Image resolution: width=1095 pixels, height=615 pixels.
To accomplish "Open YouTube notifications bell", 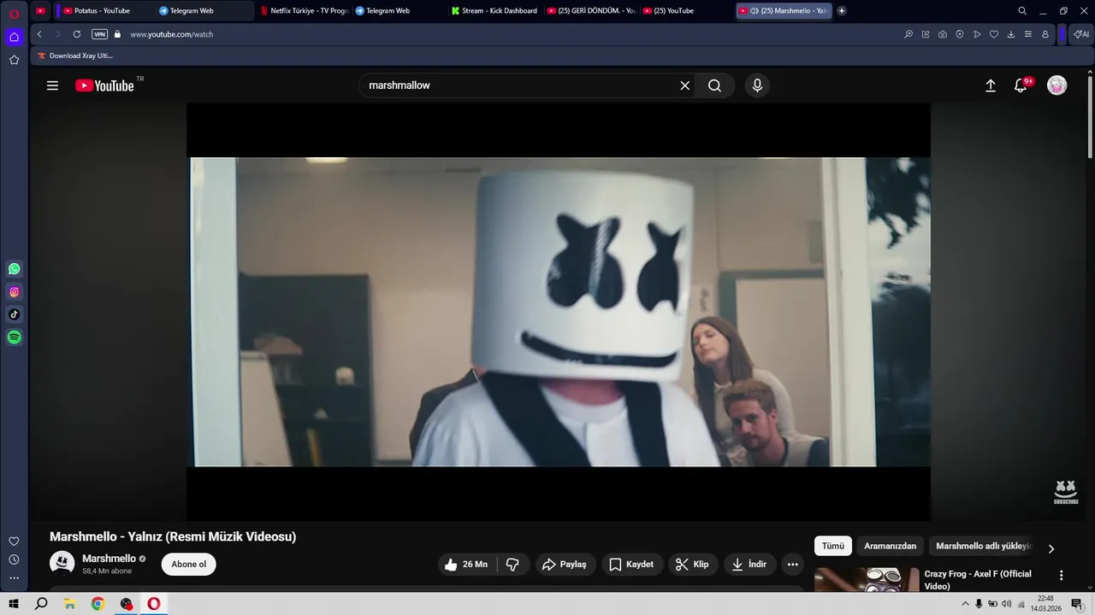I will click(1021, 85).
